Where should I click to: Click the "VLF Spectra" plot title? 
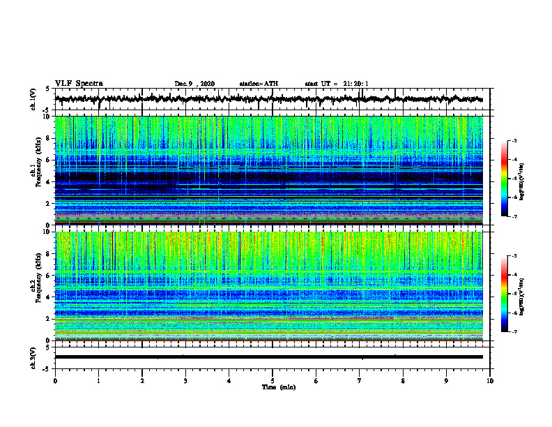(79, 84)
